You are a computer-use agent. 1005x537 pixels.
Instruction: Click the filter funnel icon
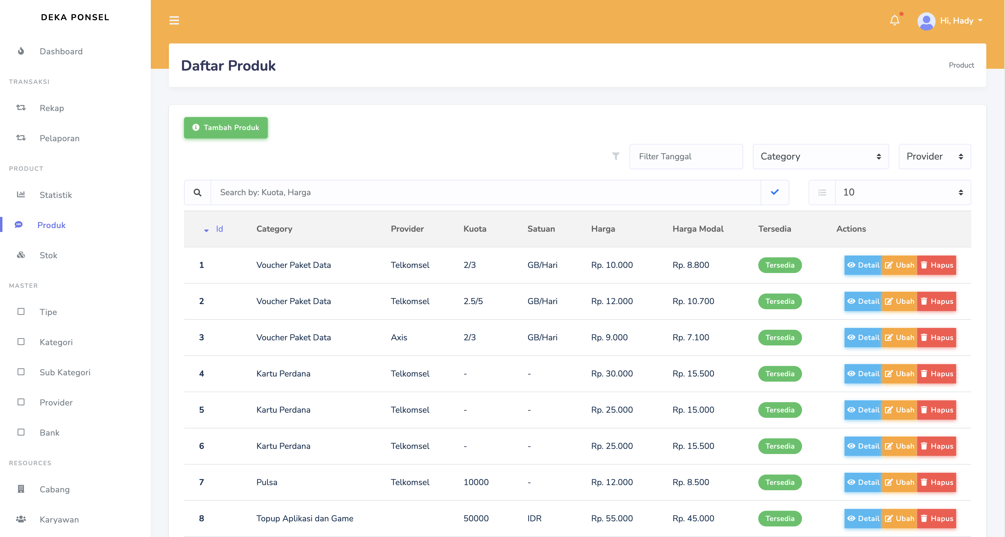tap(616, 156)
